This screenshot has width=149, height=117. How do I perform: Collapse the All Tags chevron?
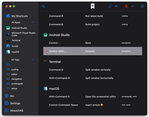click(x=33, y=59)
